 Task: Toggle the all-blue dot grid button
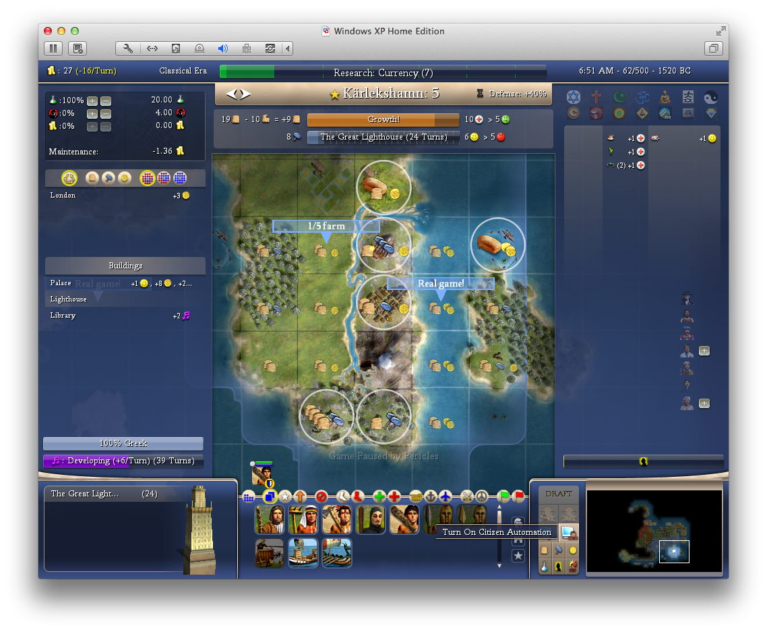pyautogui.click(x=180, y=178)
